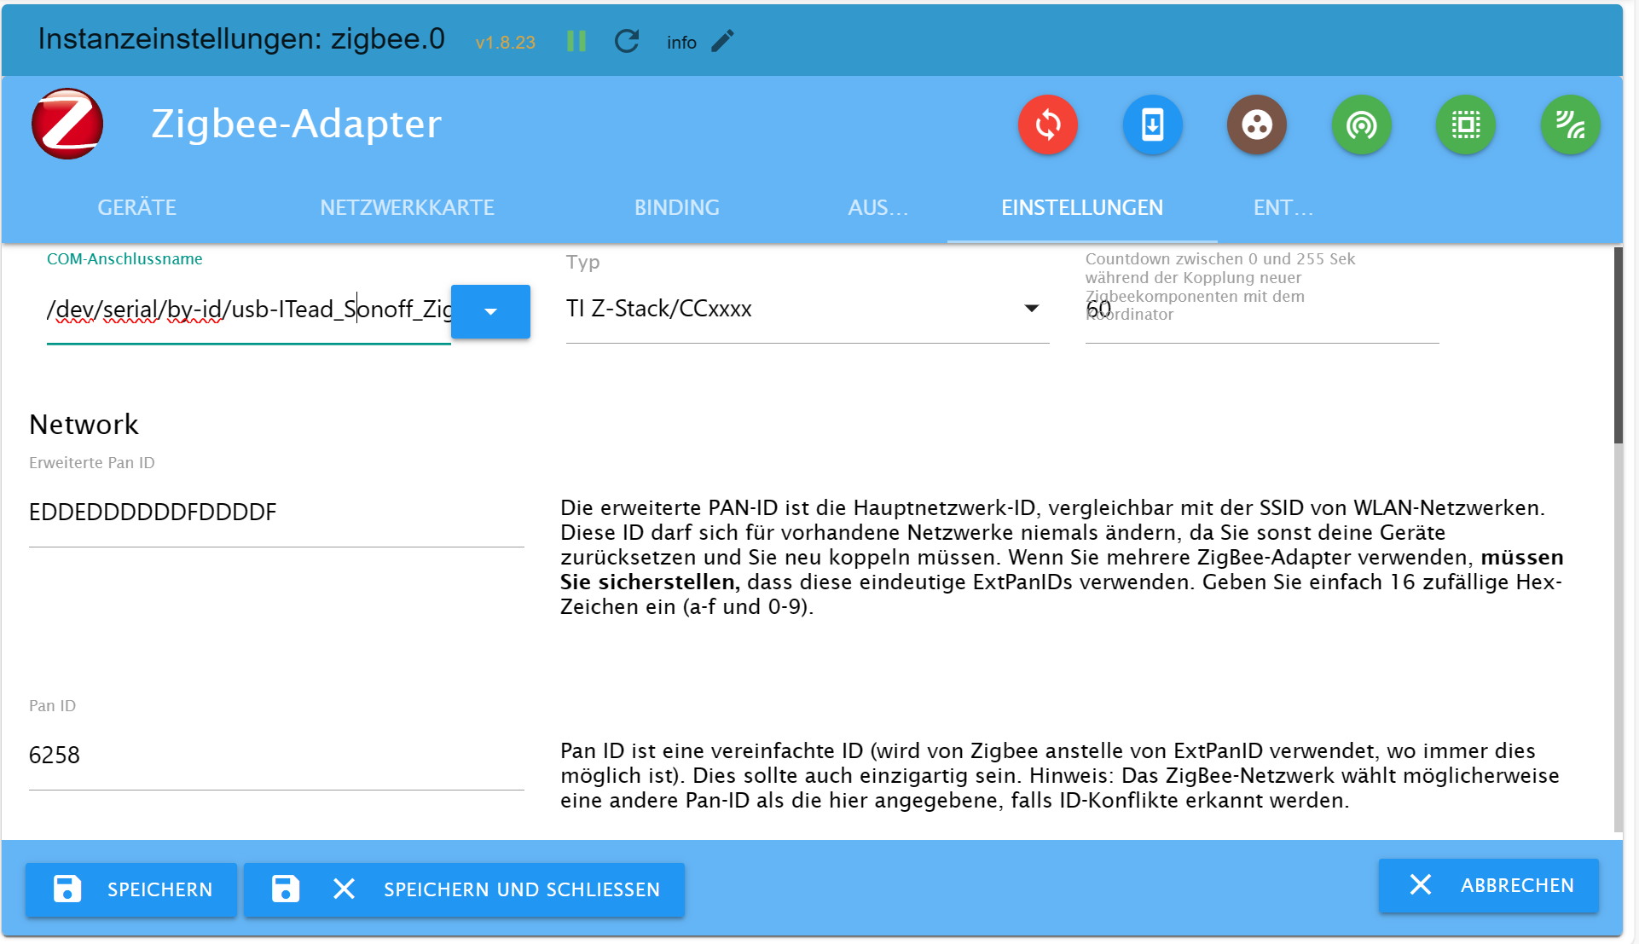Click the Zigbee-Adapter title text
1639x944 pixels.
(296, 125)
